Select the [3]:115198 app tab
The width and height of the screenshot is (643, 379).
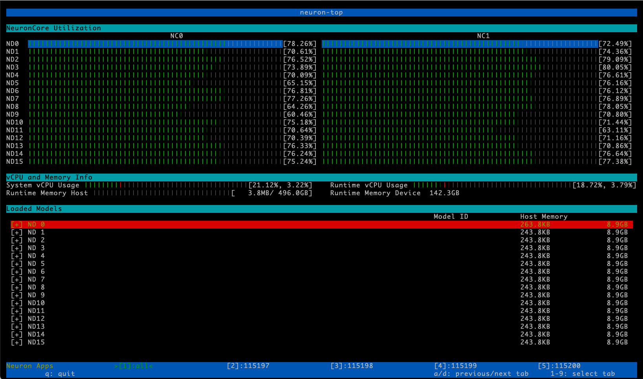click(x=352, y=366)
